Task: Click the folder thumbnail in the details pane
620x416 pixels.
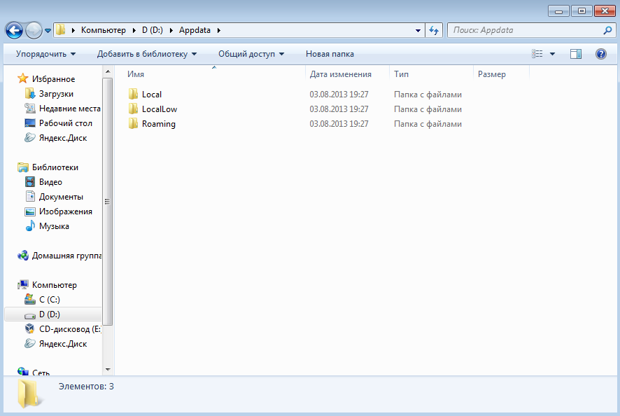Action: (x=29, y=394)
